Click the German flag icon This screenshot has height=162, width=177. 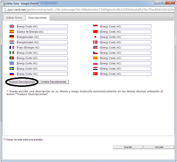[12, 37]
